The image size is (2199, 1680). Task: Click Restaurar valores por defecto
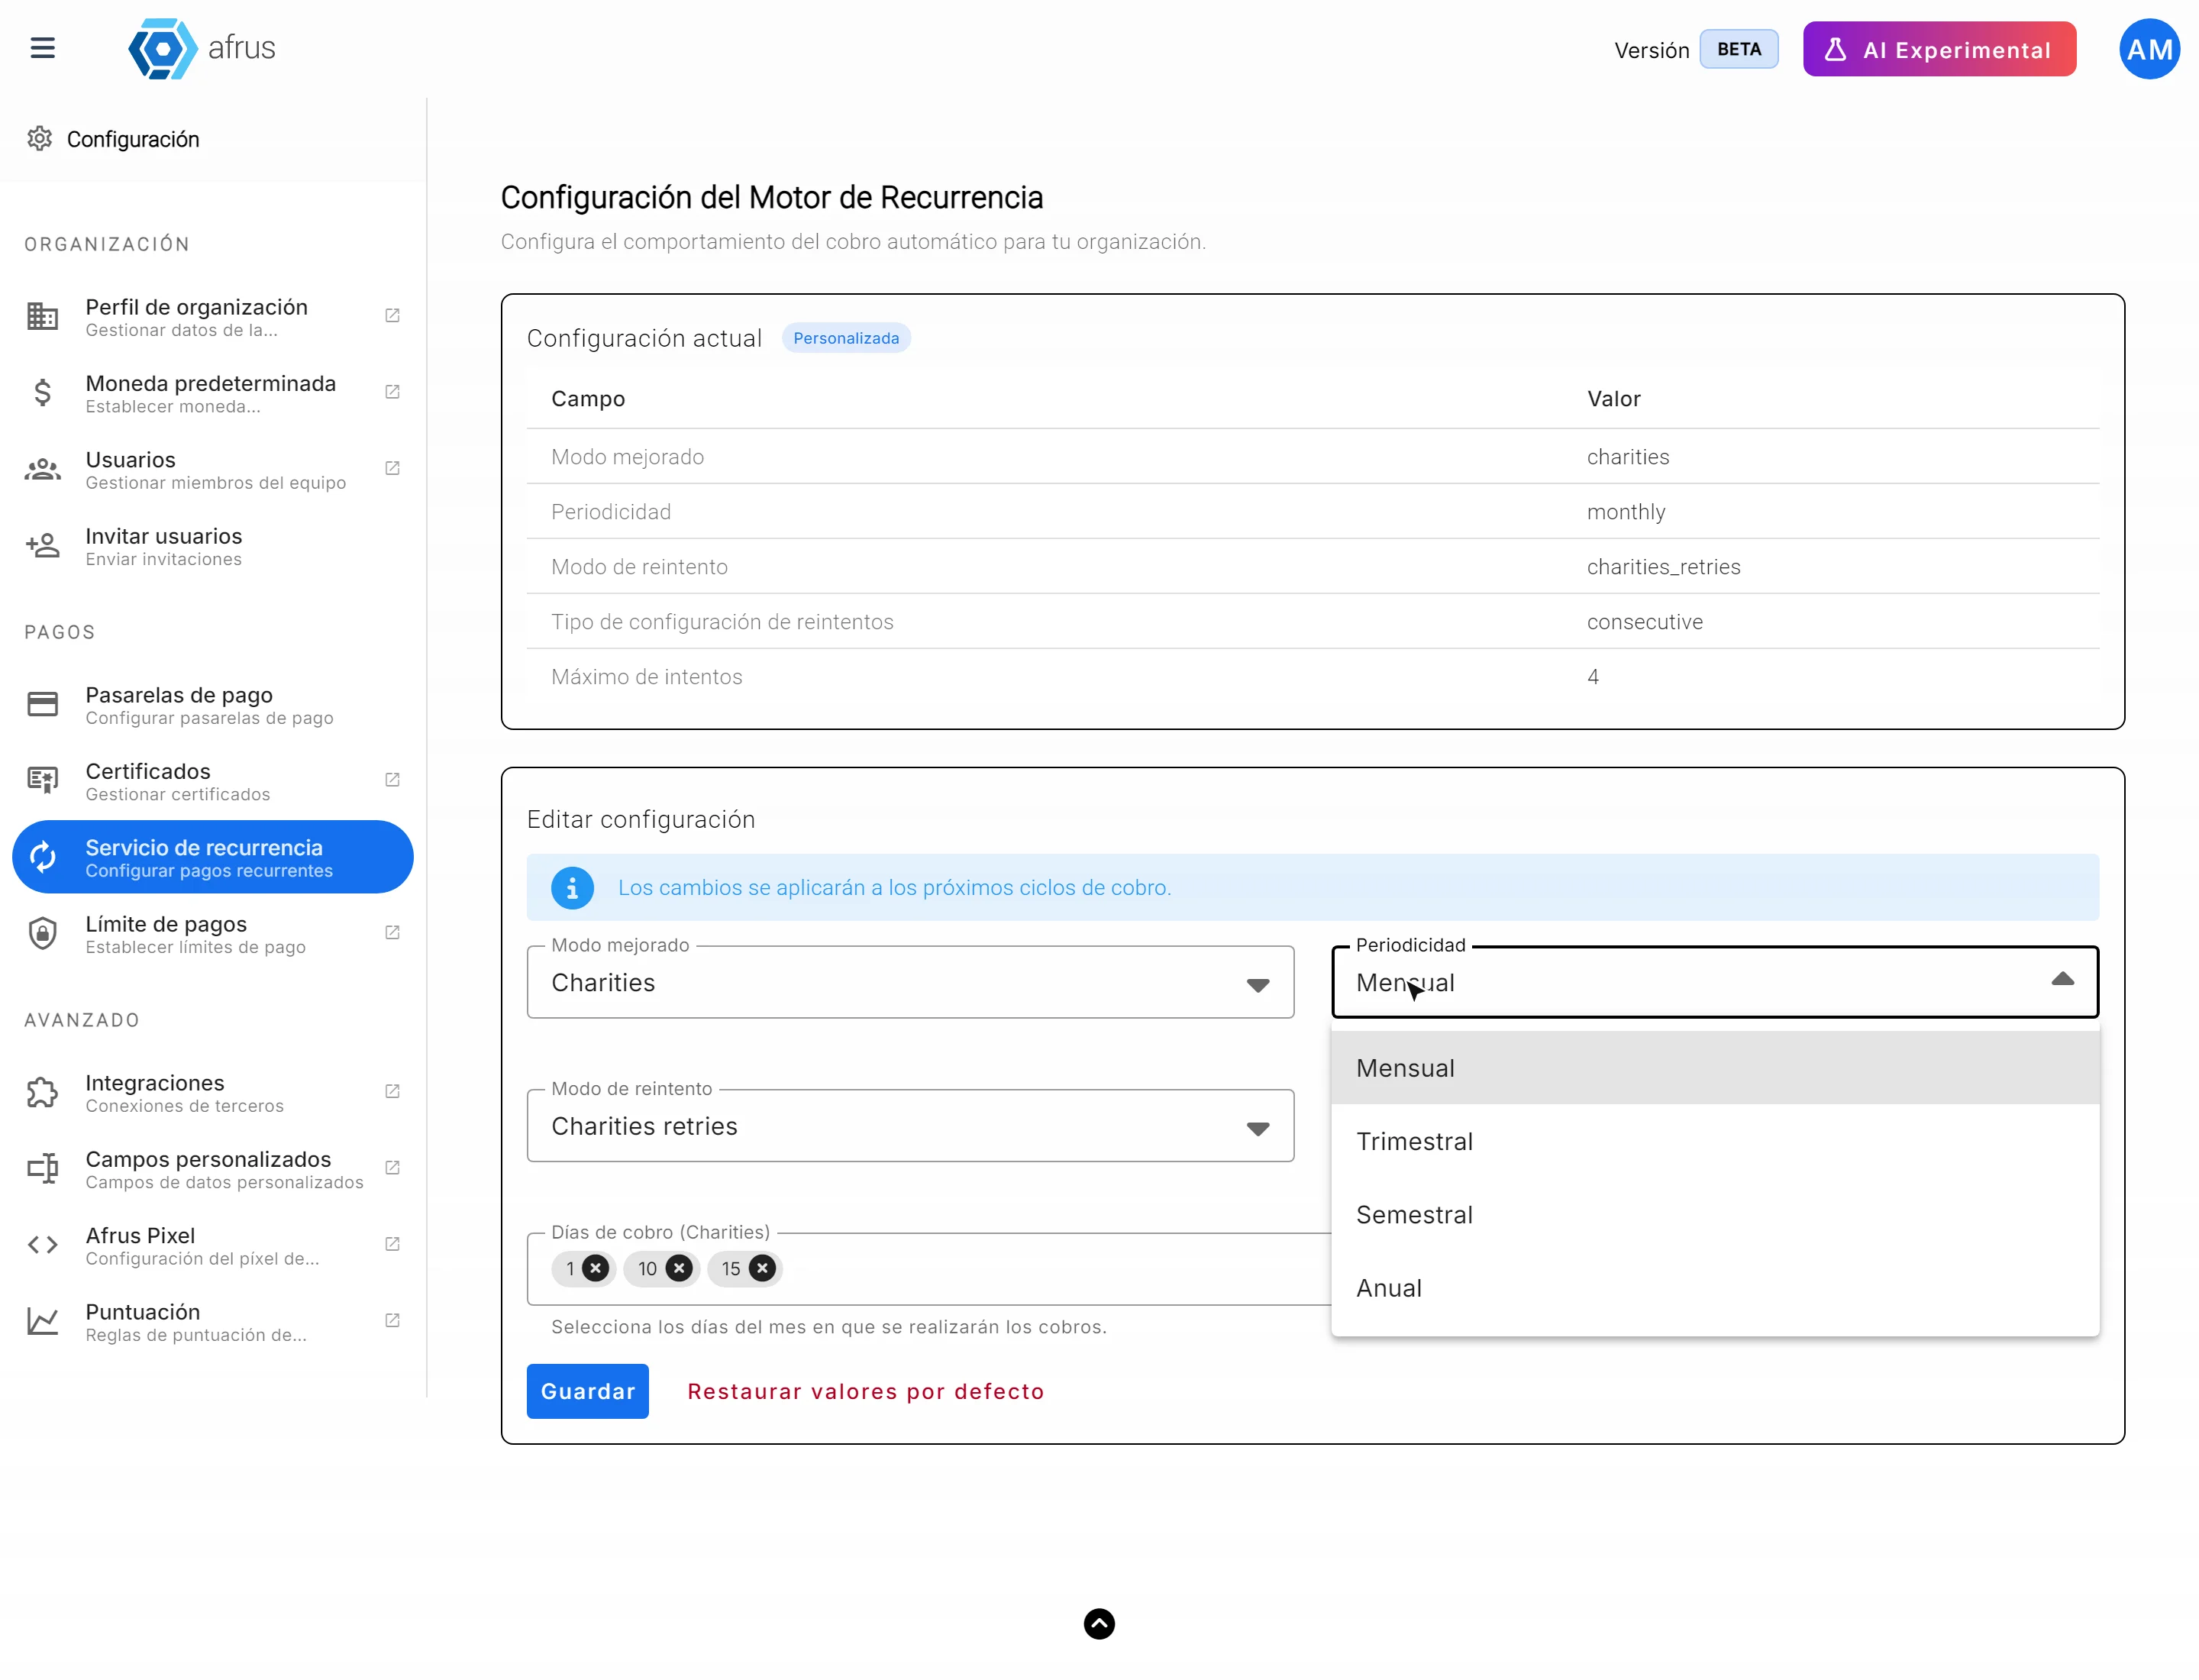(x=865, y=1391)
